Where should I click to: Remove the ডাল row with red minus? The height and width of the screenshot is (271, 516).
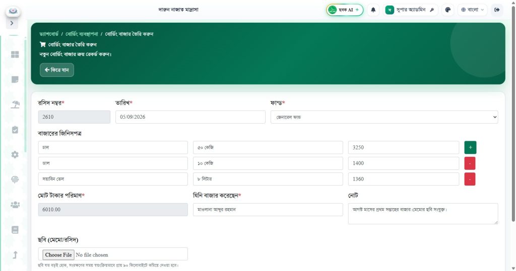(470, 163)
